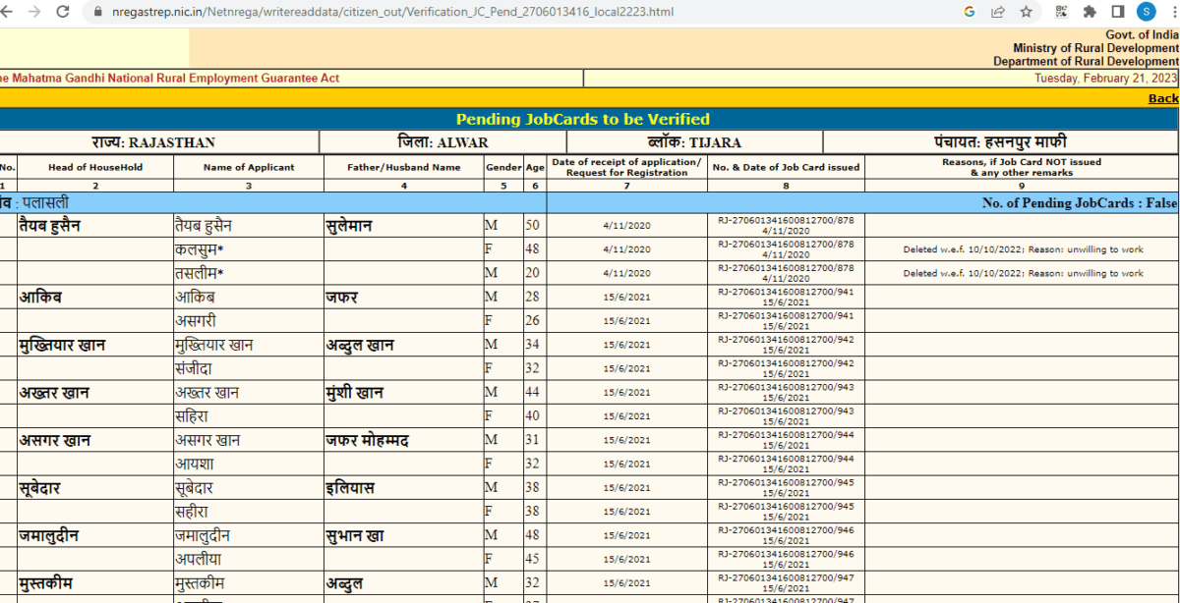View site info via padlock icon
This screenshot has height=603, width=1180.
click(x=95, y=13)
